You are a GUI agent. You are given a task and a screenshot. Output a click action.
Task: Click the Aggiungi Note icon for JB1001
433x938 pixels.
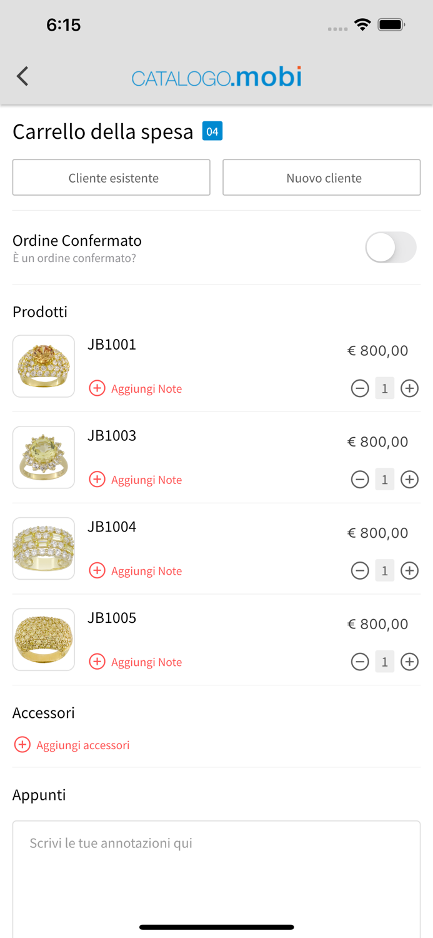(97, 388)
